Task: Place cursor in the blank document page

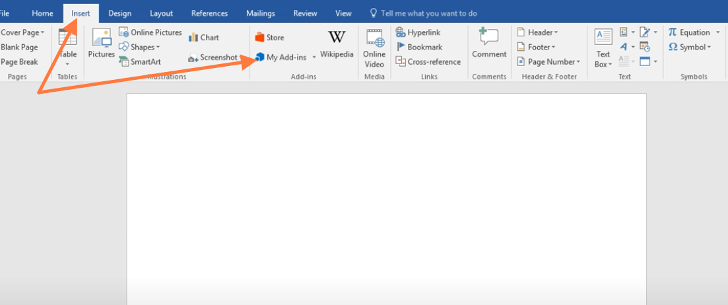Action: [x=386, y=199]
